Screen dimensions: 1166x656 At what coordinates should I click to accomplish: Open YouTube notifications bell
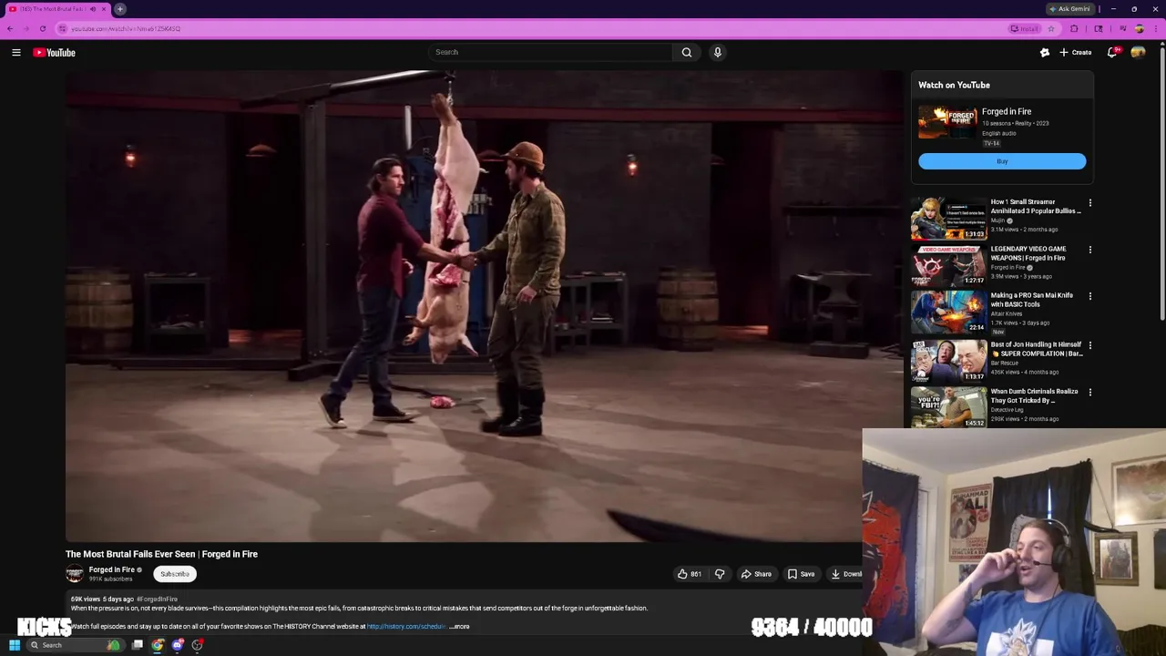[1112, 53]
